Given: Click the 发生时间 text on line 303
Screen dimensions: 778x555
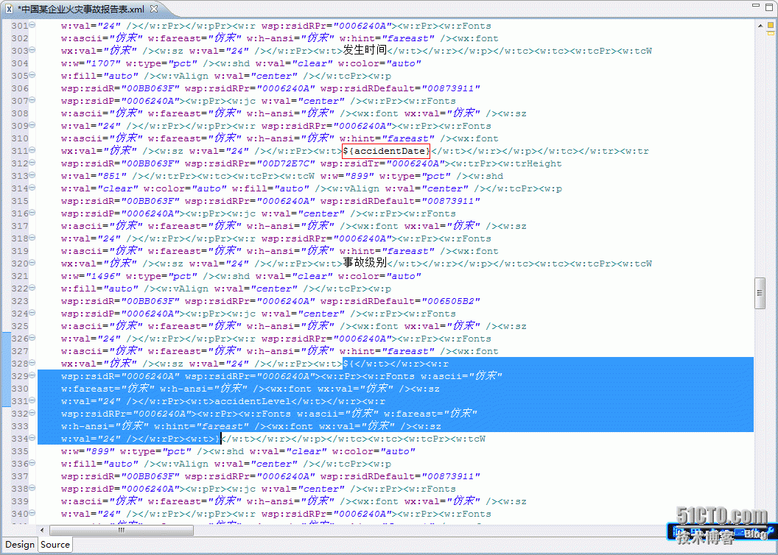Looking at the screenshot, I should (365, 50).
